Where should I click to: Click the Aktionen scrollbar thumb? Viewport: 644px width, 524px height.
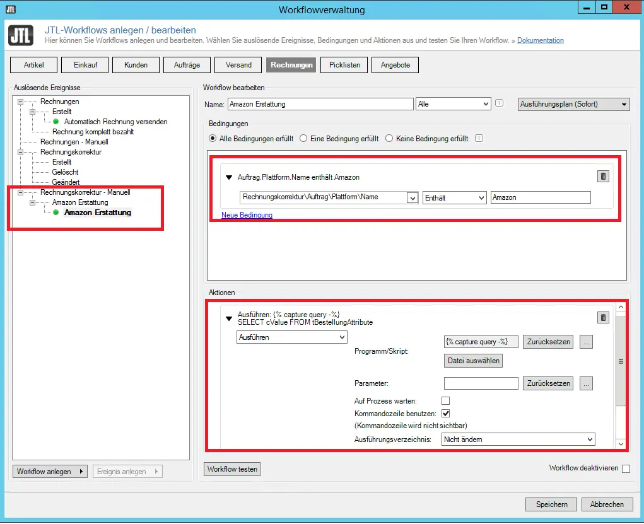tap(621, 361)
